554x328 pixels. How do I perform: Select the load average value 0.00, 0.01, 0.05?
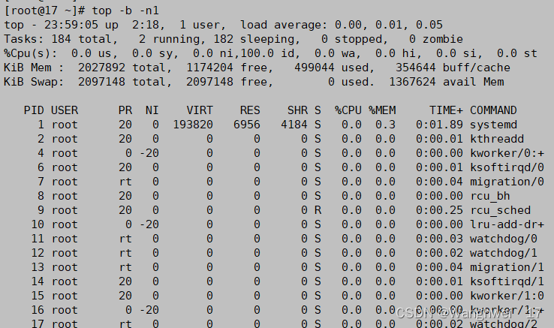[389, 25]
